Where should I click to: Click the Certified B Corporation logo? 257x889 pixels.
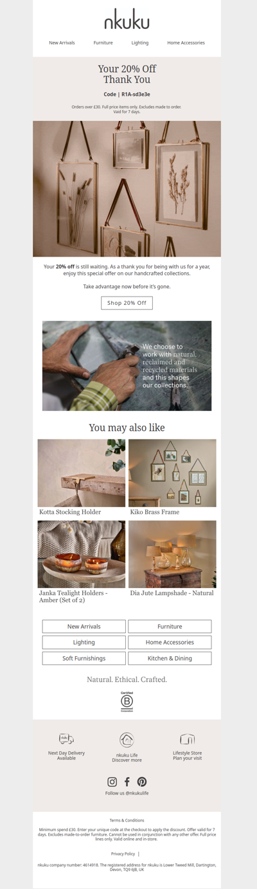click(x=127, y=701)
